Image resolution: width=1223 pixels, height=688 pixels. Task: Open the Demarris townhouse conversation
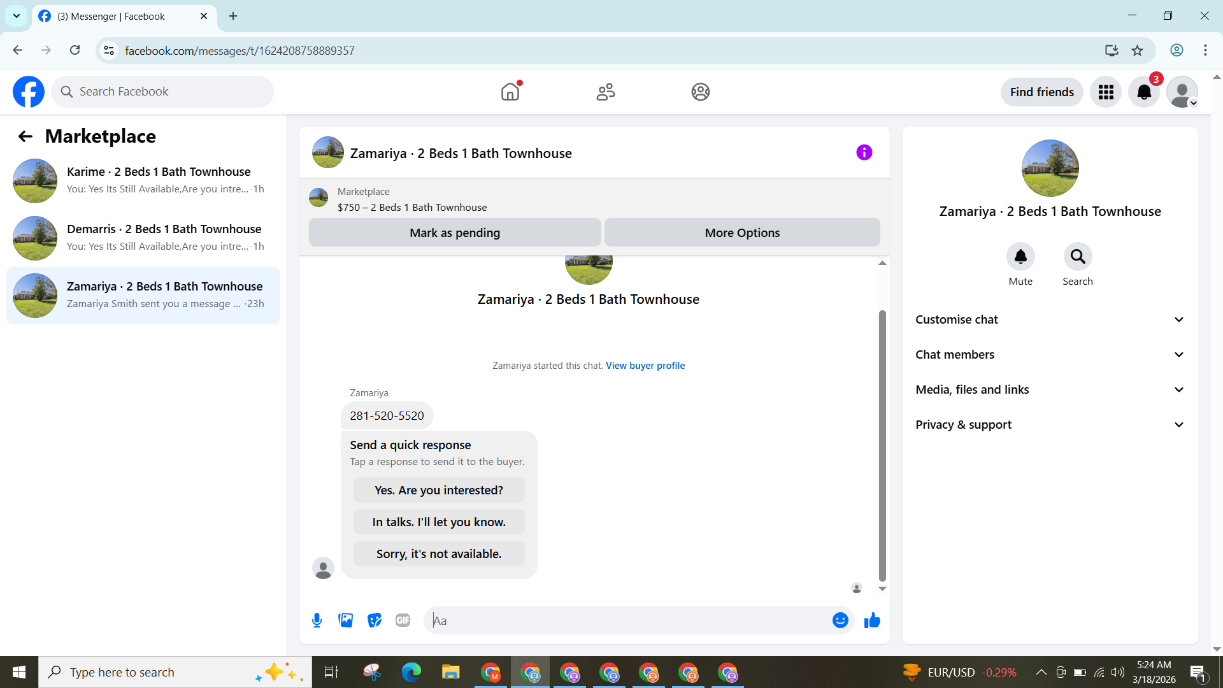pyautogui.click(x=143, y=238)
